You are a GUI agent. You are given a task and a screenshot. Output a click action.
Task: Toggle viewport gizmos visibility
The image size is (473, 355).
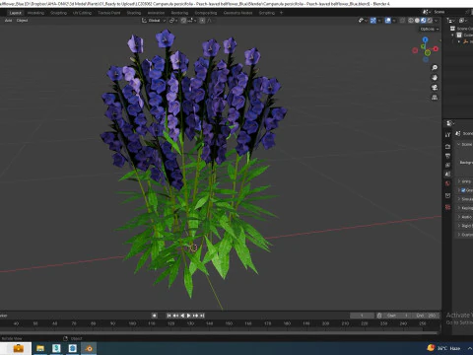pos(373,21)
